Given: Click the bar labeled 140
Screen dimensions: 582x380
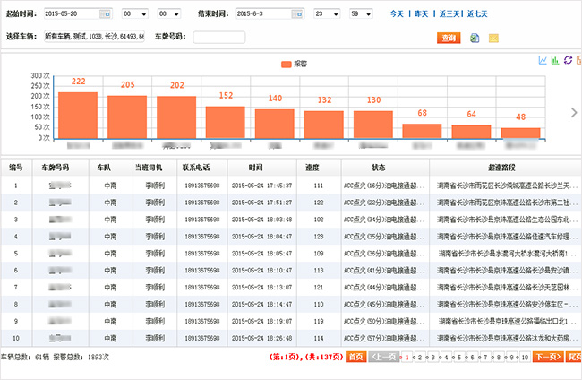Looking at the screenshot, I should (275, 124).
